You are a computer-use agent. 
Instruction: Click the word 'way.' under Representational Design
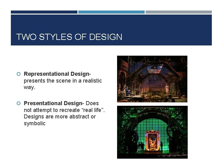29,87
